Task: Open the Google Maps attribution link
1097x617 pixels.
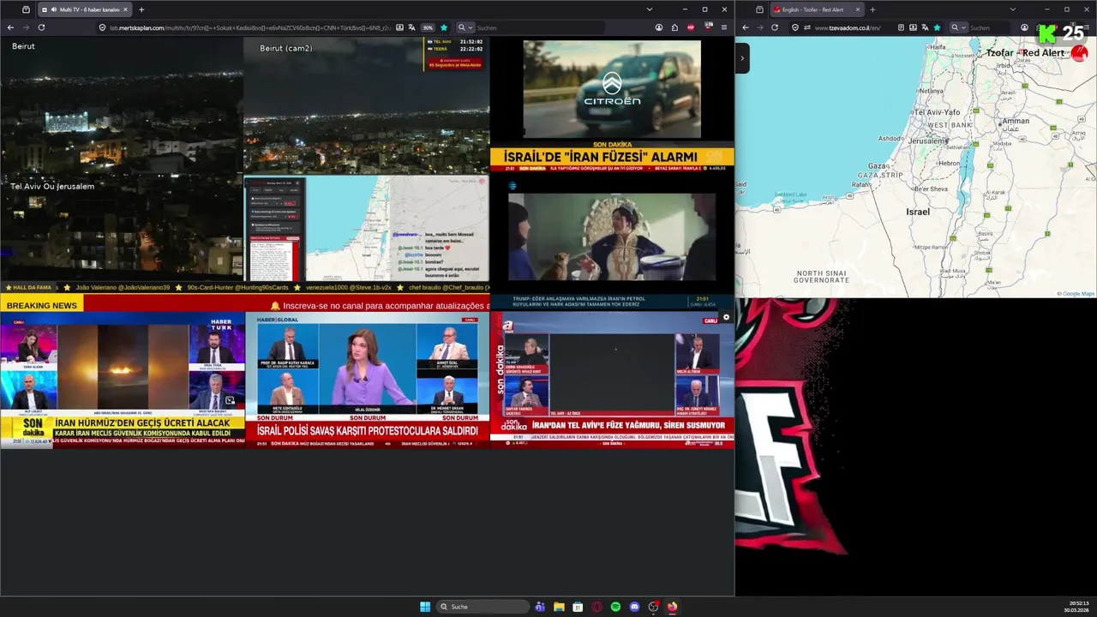Action: (1077, 294)
